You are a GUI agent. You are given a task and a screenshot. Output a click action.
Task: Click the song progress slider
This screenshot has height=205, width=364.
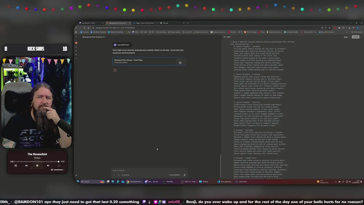(37, 161)
